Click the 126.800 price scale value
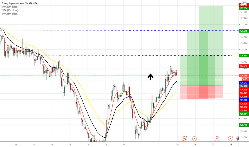The width and height of the screenshot is (249, 147). coord(244,43)
